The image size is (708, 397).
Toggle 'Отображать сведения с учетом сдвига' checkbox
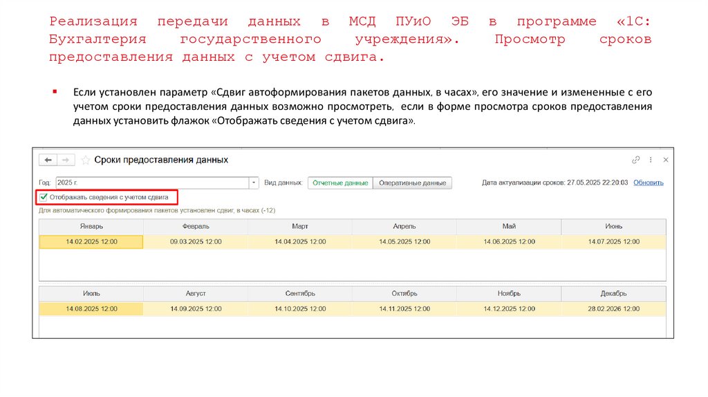pos(44,197)
